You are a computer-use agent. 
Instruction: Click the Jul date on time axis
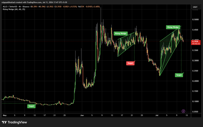pos(157,115)
